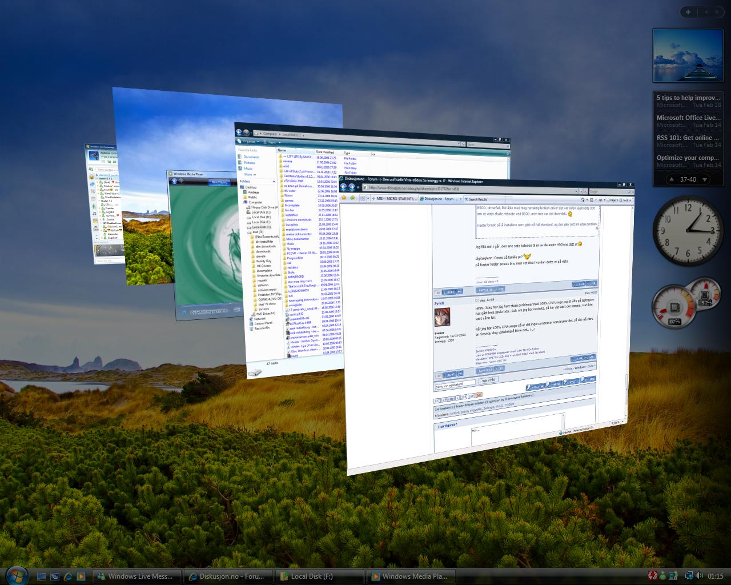Image resolution: width=731 pixels, height=585 pixels.
Task: Open 'Optimize your comp...' feed headline
Action: [688, 158]
